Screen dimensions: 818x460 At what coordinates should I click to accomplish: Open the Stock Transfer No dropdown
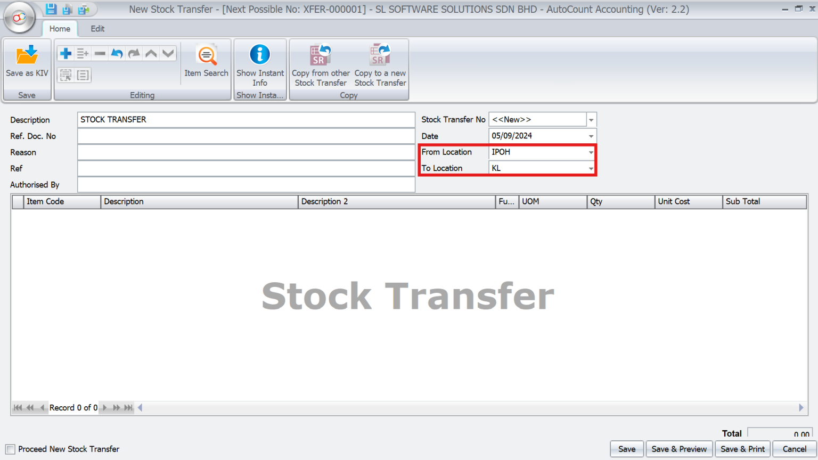tap(591, 119)
